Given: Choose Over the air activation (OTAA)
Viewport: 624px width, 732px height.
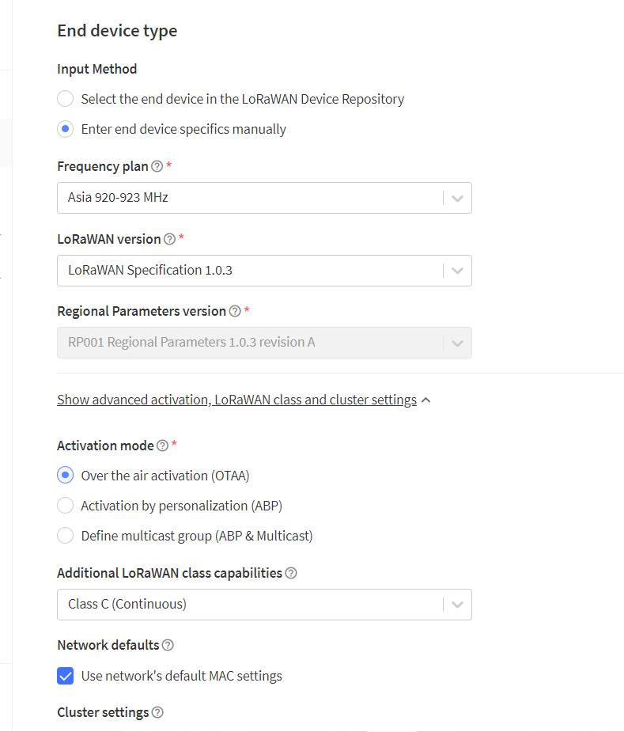Looking at the screenshot, I should click(x=66, y=476).
